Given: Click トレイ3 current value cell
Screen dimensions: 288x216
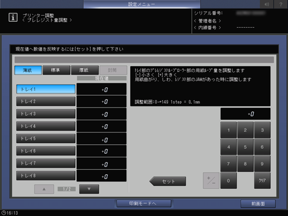Looking at the screenshot, I should click(101, 114).
